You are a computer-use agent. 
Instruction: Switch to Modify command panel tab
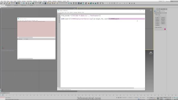(x=157, y=9)
